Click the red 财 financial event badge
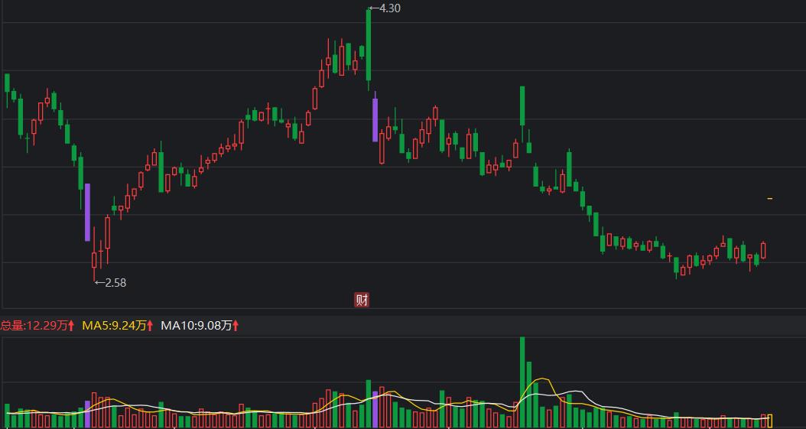806x429 pixels. pyautogui.click(x=362, y=300)
